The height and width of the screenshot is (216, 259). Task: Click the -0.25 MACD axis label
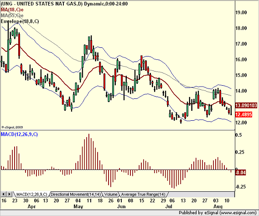point(240,187)
